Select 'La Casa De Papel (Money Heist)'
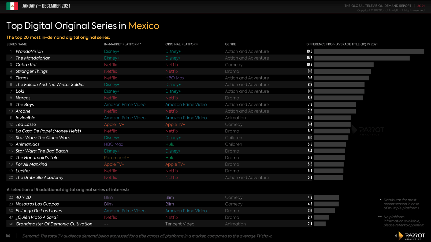This screenshot has height=242, width=431. (48, 131)
